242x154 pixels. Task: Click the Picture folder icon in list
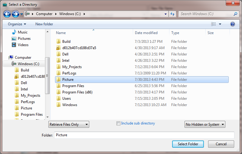(58, 80)
